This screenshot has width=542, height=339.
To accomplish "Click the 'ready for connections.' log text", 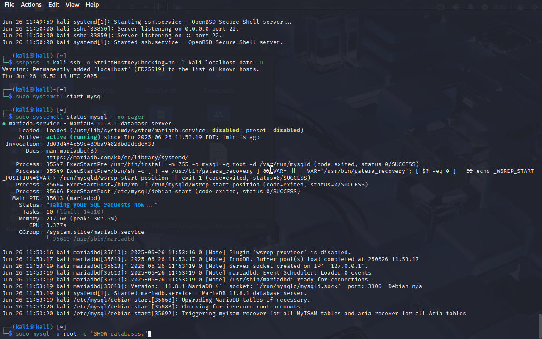I will tap(334, 280).
